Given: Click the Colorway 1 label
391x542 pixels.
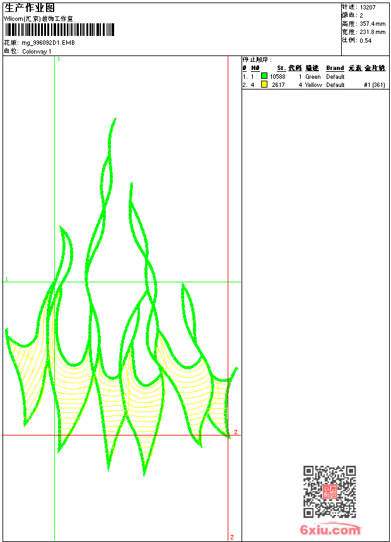Looking at the screenshot, I should coord(37,52).
